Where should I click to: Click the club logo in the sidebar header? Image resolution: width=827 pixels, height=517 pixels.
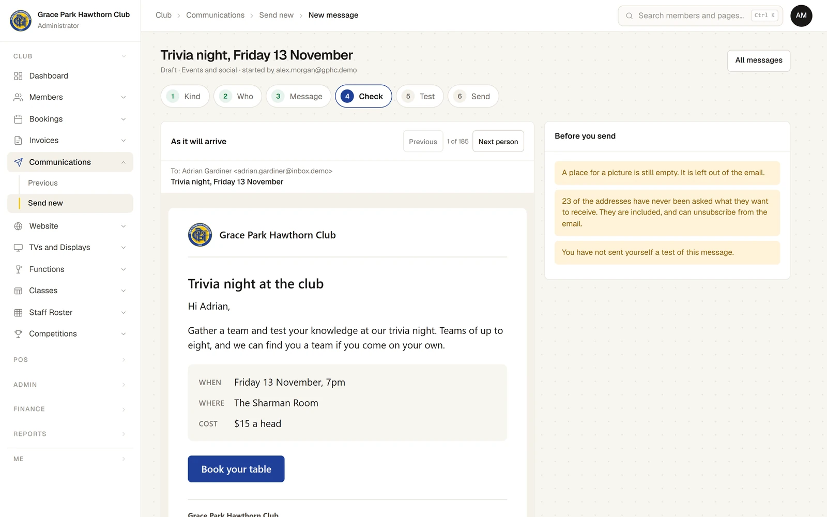(21, 21)
